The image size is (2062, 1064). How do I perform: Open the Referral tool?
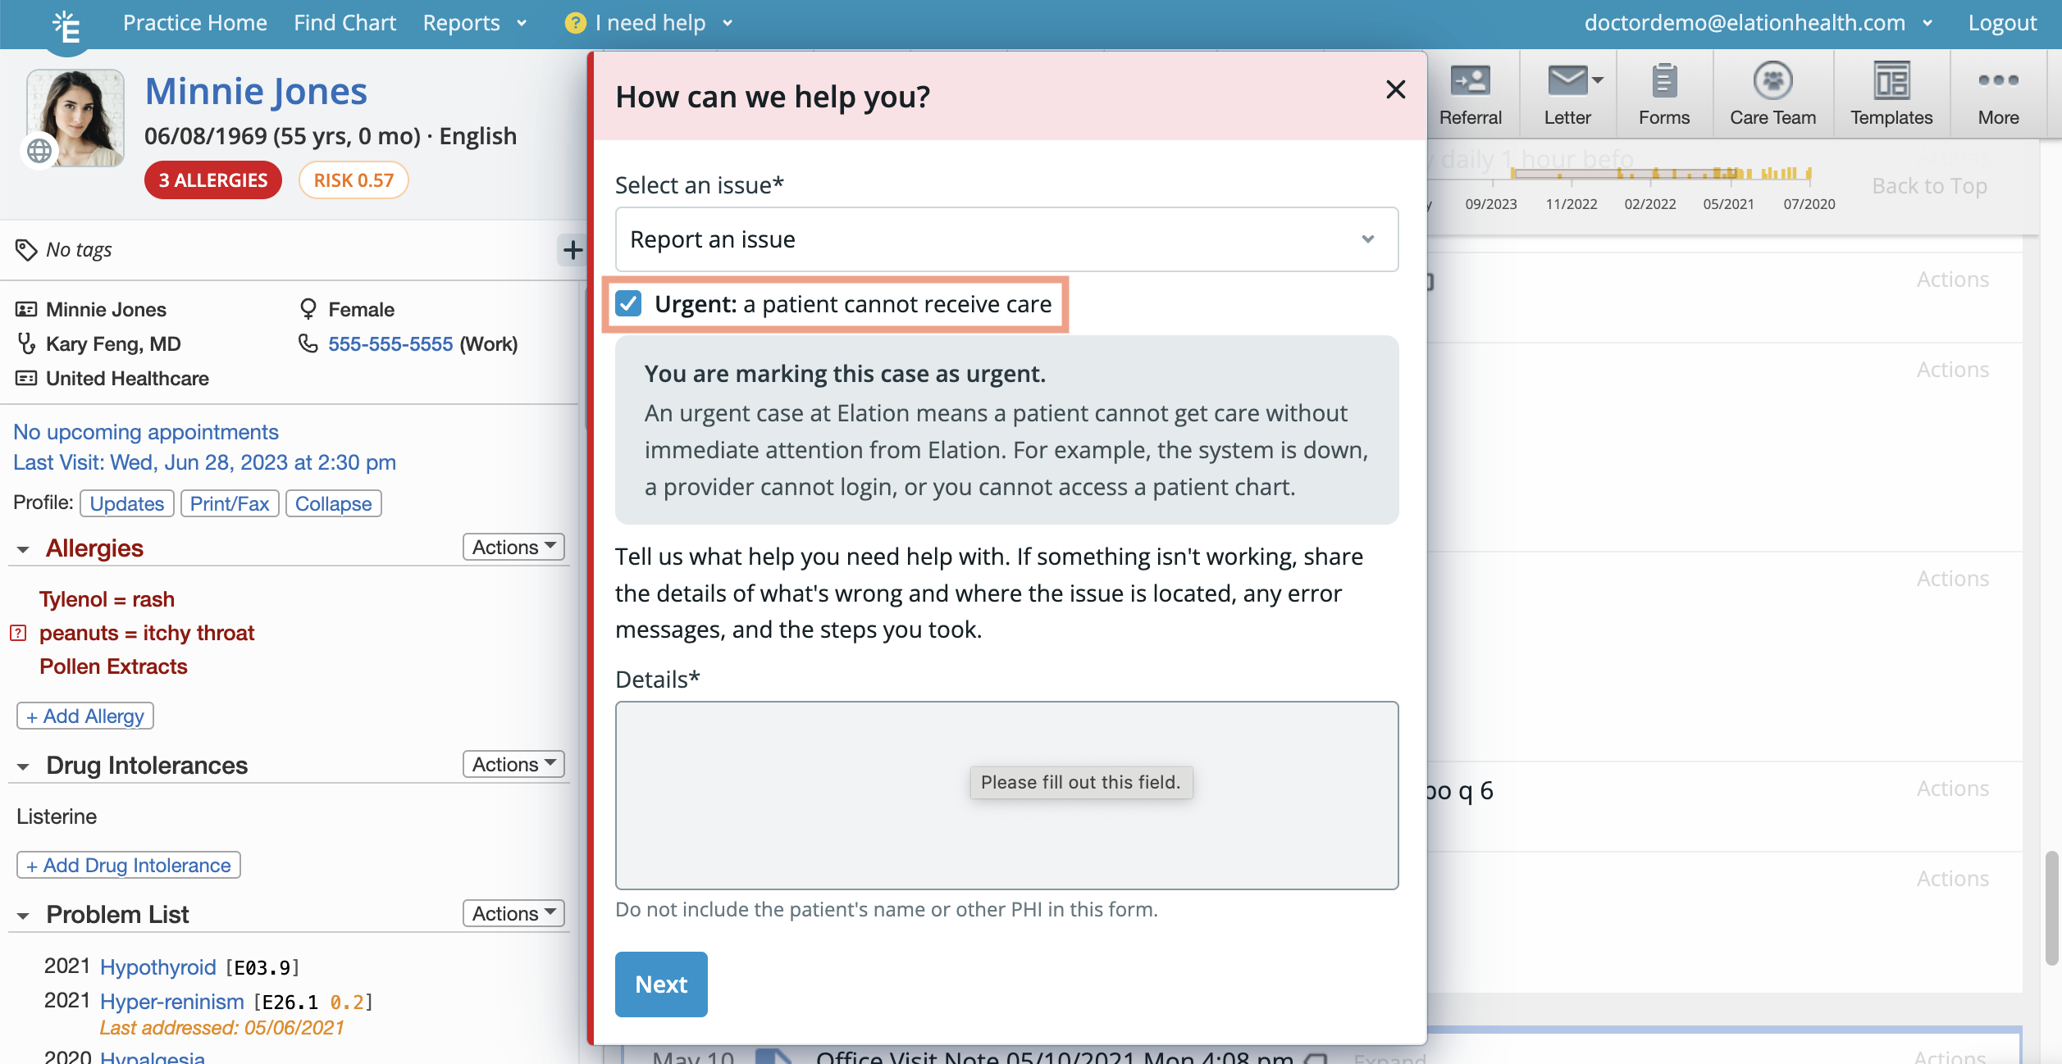(x=1471, y=93)
